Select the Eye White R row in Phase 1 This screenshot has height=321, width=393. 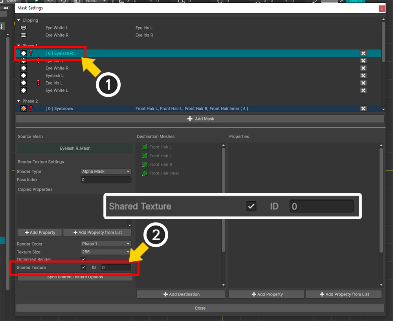(198, 68)
